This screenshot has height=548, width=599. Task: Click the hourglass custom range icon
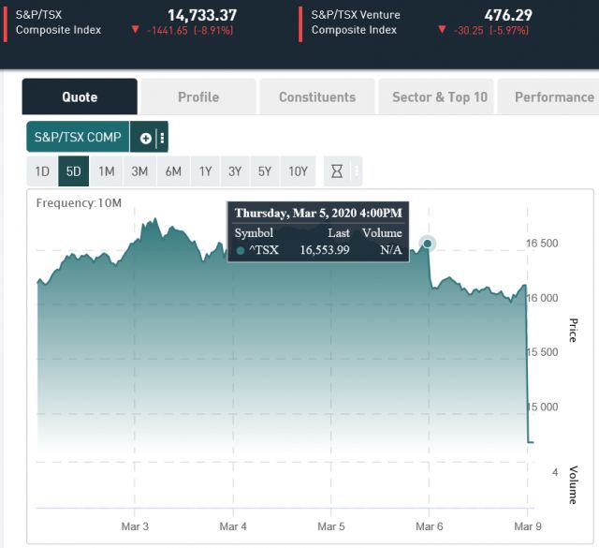click(x=335, y=171)
